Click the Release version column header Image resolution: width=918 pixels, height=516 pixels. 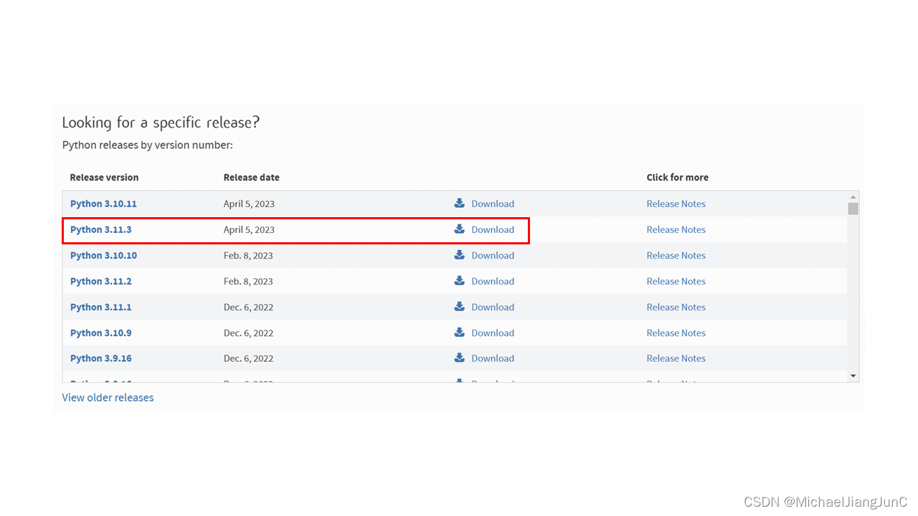104,177
